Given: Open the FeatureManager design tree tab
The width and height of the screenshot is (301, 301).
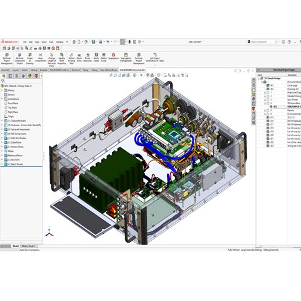Looking at the screenshot, I should 4,76.
